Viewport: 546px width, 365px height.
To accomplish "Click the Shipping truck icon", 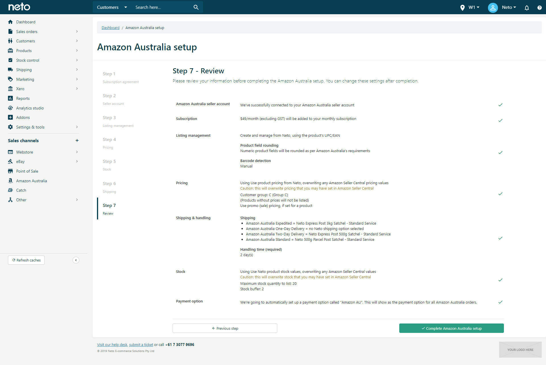I will pyautogui.click(x=11, y=70).
